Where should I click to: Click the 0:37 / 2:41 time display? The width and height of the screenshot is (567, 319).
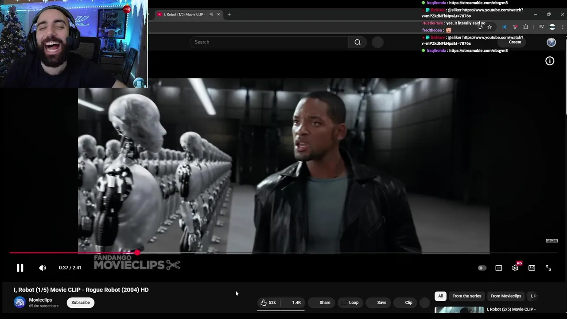[x=70, y=268]
